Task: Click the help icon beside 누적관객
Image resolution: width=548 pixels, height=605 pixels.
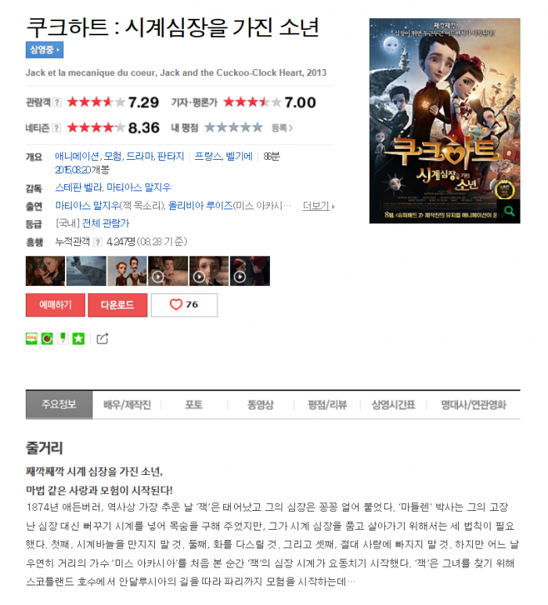Action: coord(98,242)
